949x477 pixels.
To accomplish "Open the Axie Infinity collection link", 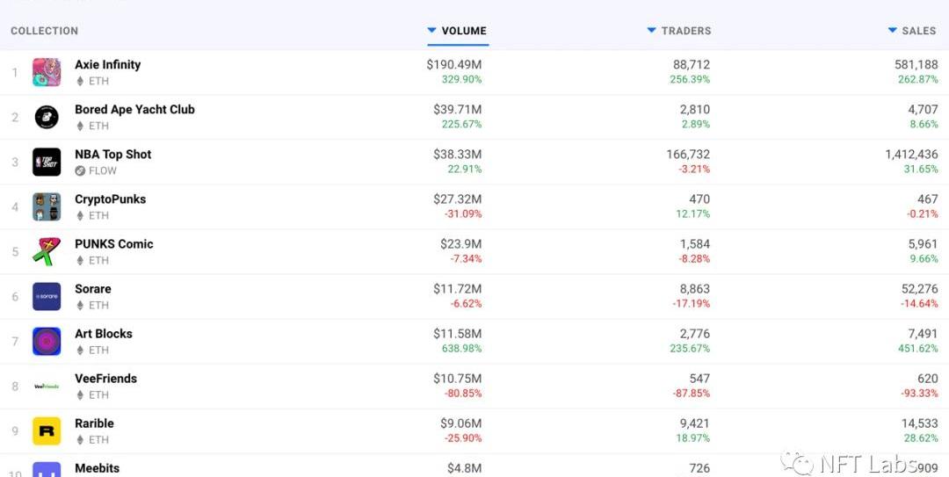I will click(107, 64).
